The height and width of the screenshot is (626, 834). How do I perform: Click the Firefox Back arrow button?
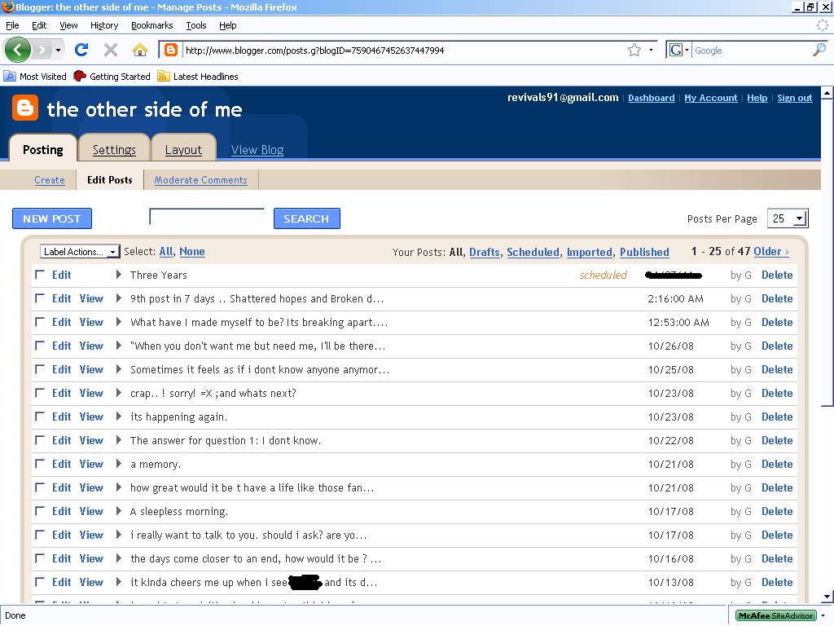tap(18, 50)
